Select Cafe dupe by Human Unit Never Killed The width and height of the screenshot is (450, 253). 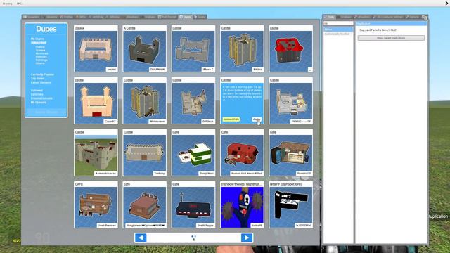[x=242, y=153]
